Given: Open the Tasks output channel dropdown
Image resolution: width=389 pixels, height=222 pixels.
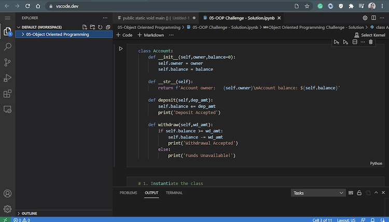Looking at the screenshot, I should coord(318,193).
